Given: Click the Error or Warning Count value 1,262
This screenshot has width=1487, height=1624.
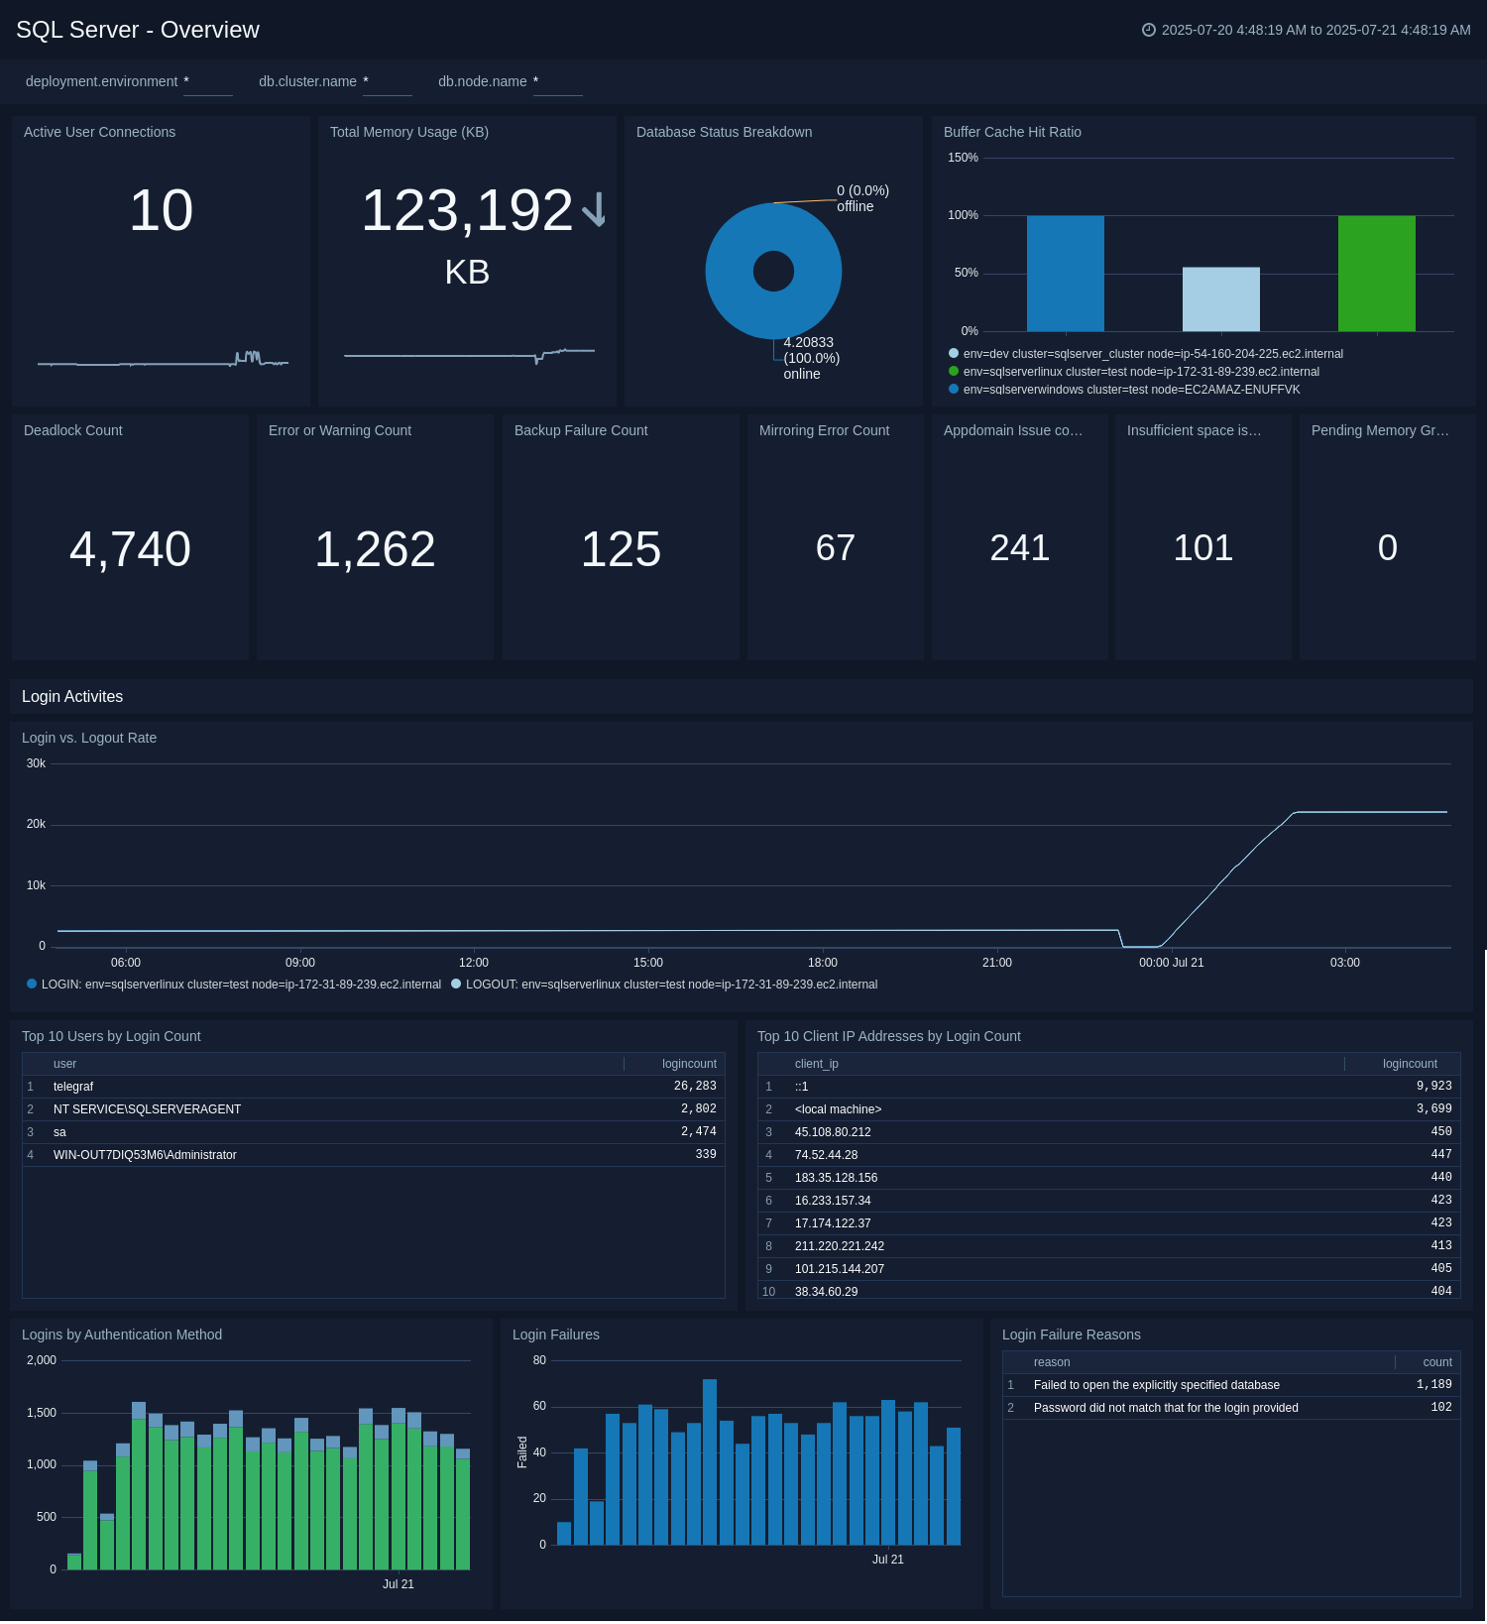Looking at the screenshot, I should point(375,549).
